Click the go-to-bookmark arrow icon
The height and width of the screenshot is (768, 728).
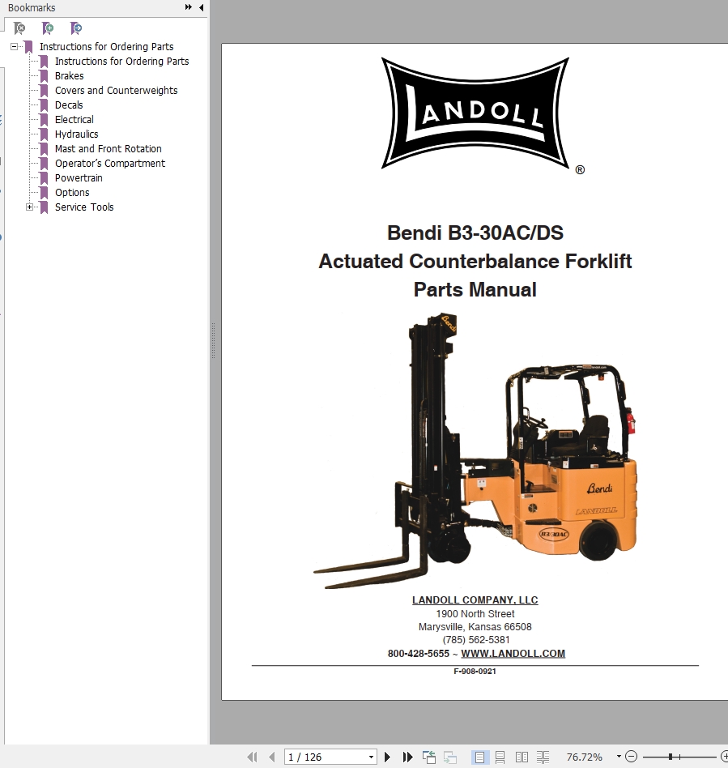click(x=76, y=28)
